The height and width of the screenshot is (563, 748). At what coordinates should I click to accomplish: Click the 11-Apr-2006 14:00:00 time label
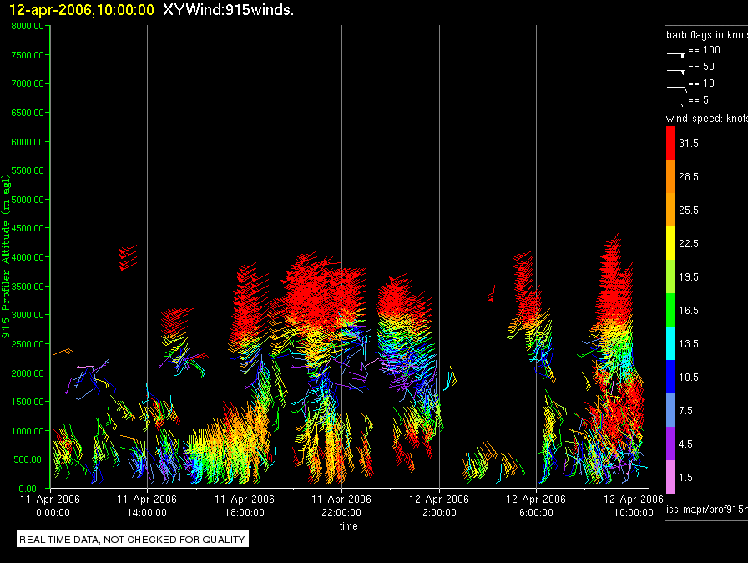pyautogui.click(x=147, y=506)
